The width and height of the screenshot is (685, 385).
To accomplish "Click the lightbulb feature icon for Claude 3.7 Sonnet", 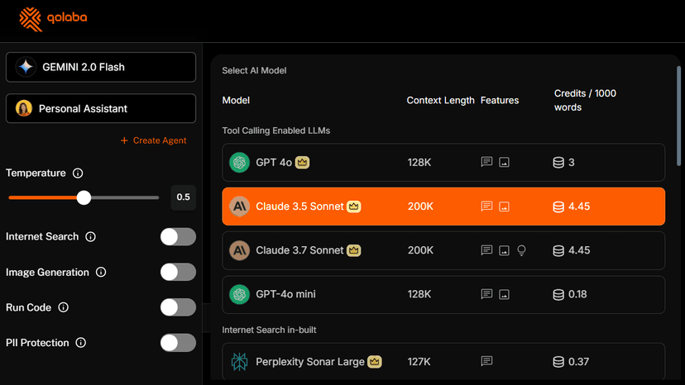I will [x=522, y=250].
